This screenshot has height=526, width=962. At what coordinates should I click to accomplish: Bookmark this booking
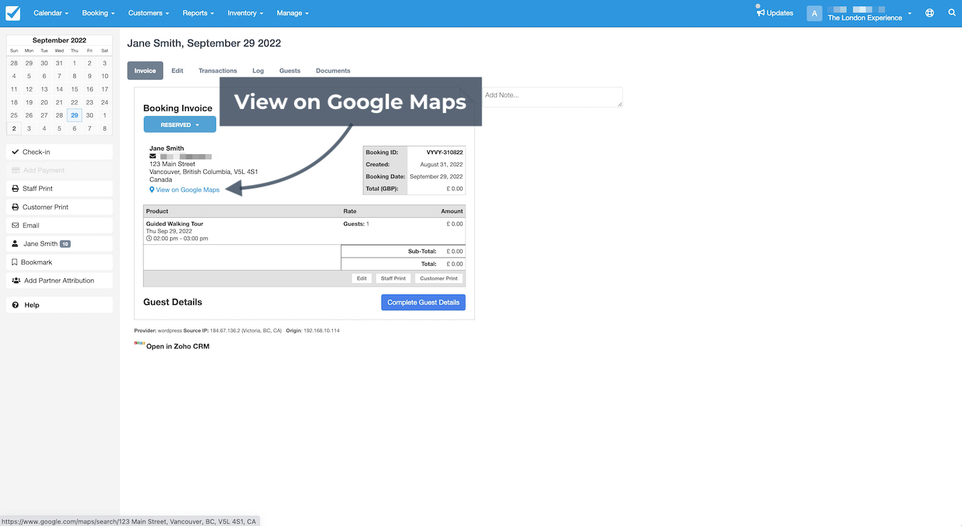pos(60,262)
